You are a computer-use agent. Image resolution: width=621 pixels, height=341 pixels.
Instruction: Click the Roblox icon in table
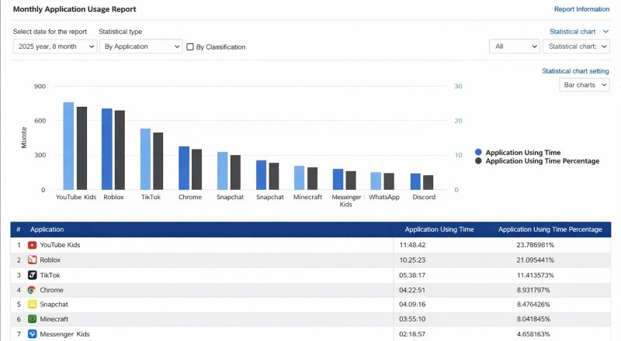[32, 260]
